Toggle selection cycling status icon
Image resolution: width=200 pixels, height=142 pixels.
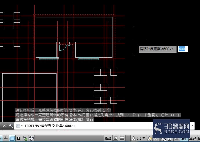pos(25,138)
